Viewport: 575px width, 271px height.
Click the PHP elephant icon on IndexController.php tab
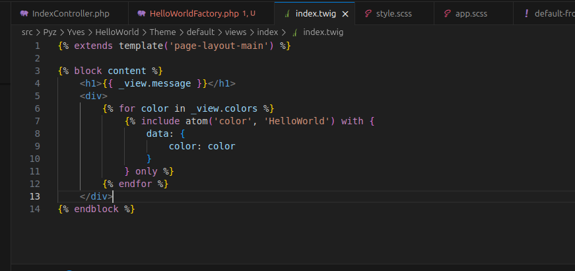pos(24,14)
